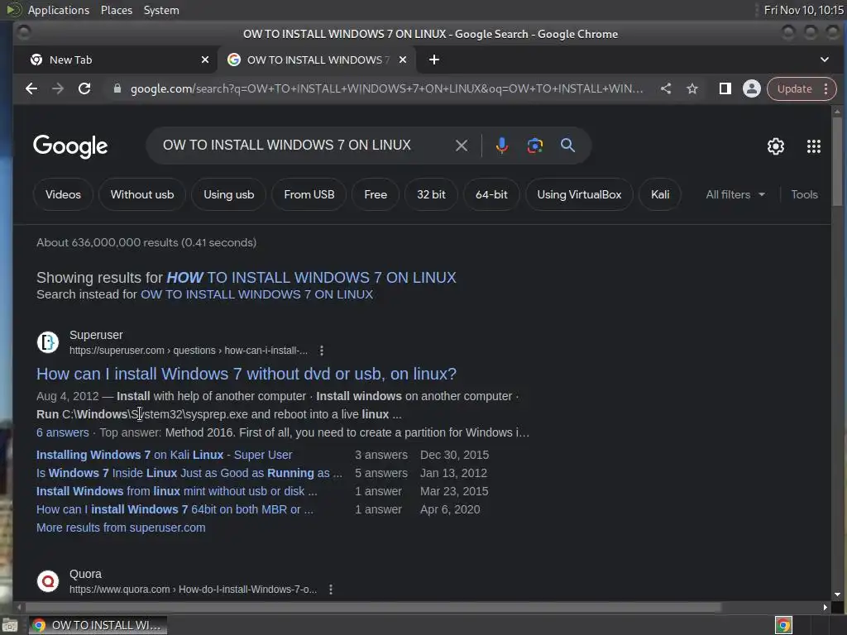Open Installing Windows 7 on Kali Linux link
Screen dimensions: 847x635
[165, 455]
